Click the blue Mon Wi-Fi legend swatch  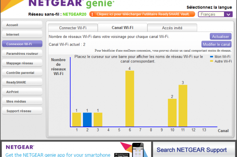pos(213,56)
